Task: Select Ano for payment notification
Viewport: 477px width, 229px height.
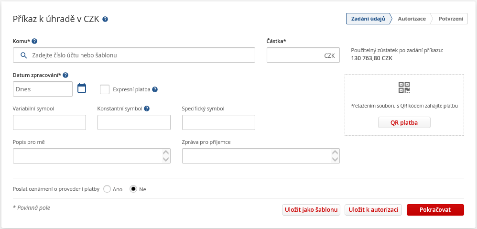Action: click(x=107, y=189)
